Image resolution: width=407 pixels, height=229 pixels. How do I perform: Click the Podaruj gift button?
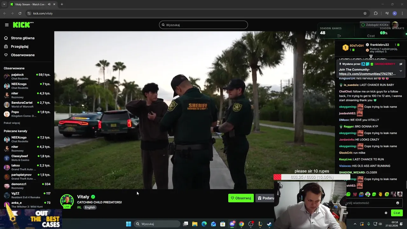point(265,198)
